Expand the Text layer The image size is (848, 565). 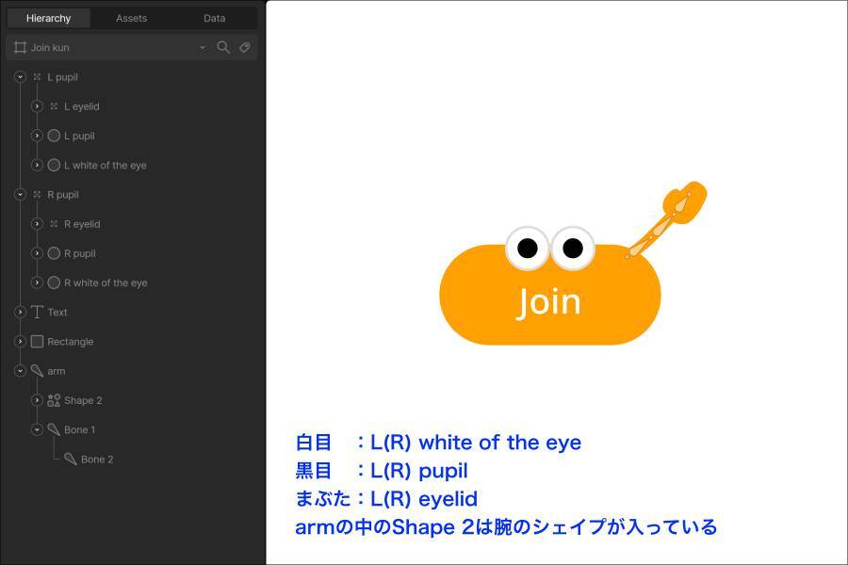click(19, 312)
